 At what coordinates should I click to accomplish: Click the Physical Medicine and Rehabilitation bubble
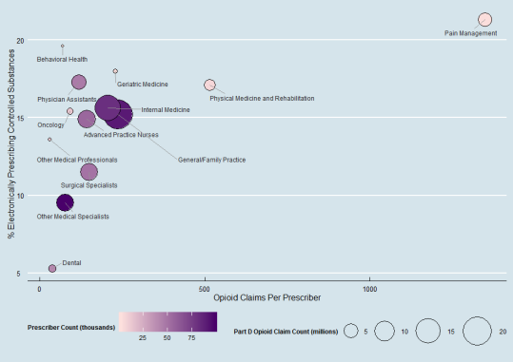coord(209,85)
